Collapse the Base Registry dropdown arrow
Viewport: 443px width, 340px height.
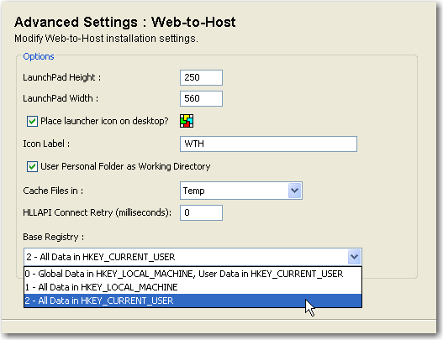pyautogui.click(x=354, y=257)
